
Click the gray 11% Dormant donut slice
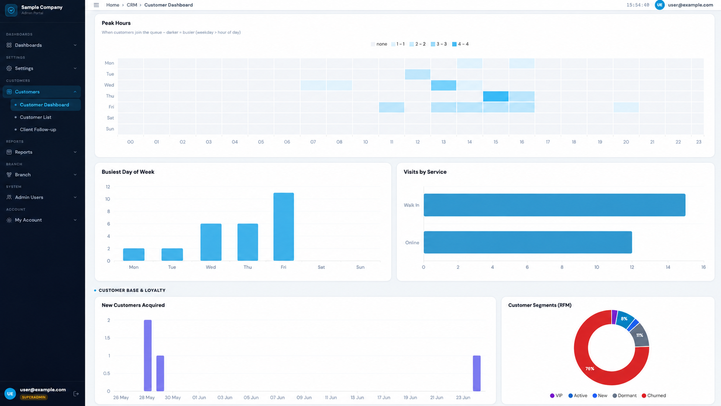(x=640, y=335)
